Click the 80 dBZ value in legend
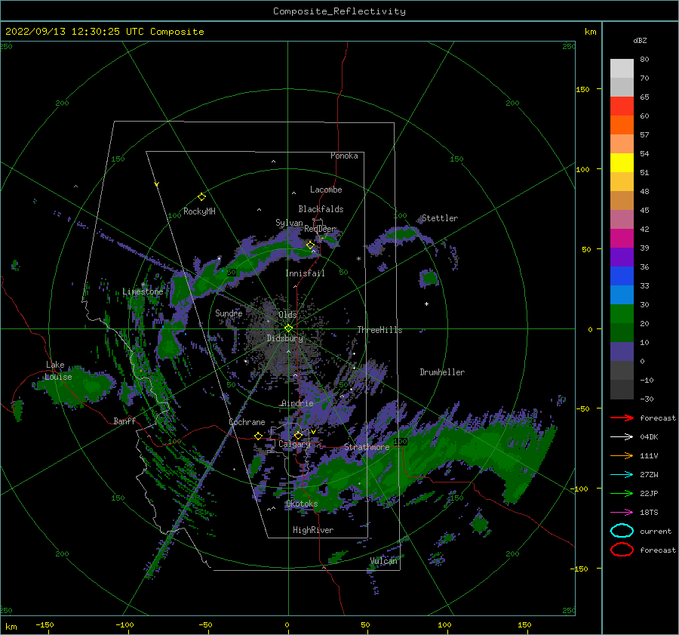 644,60
